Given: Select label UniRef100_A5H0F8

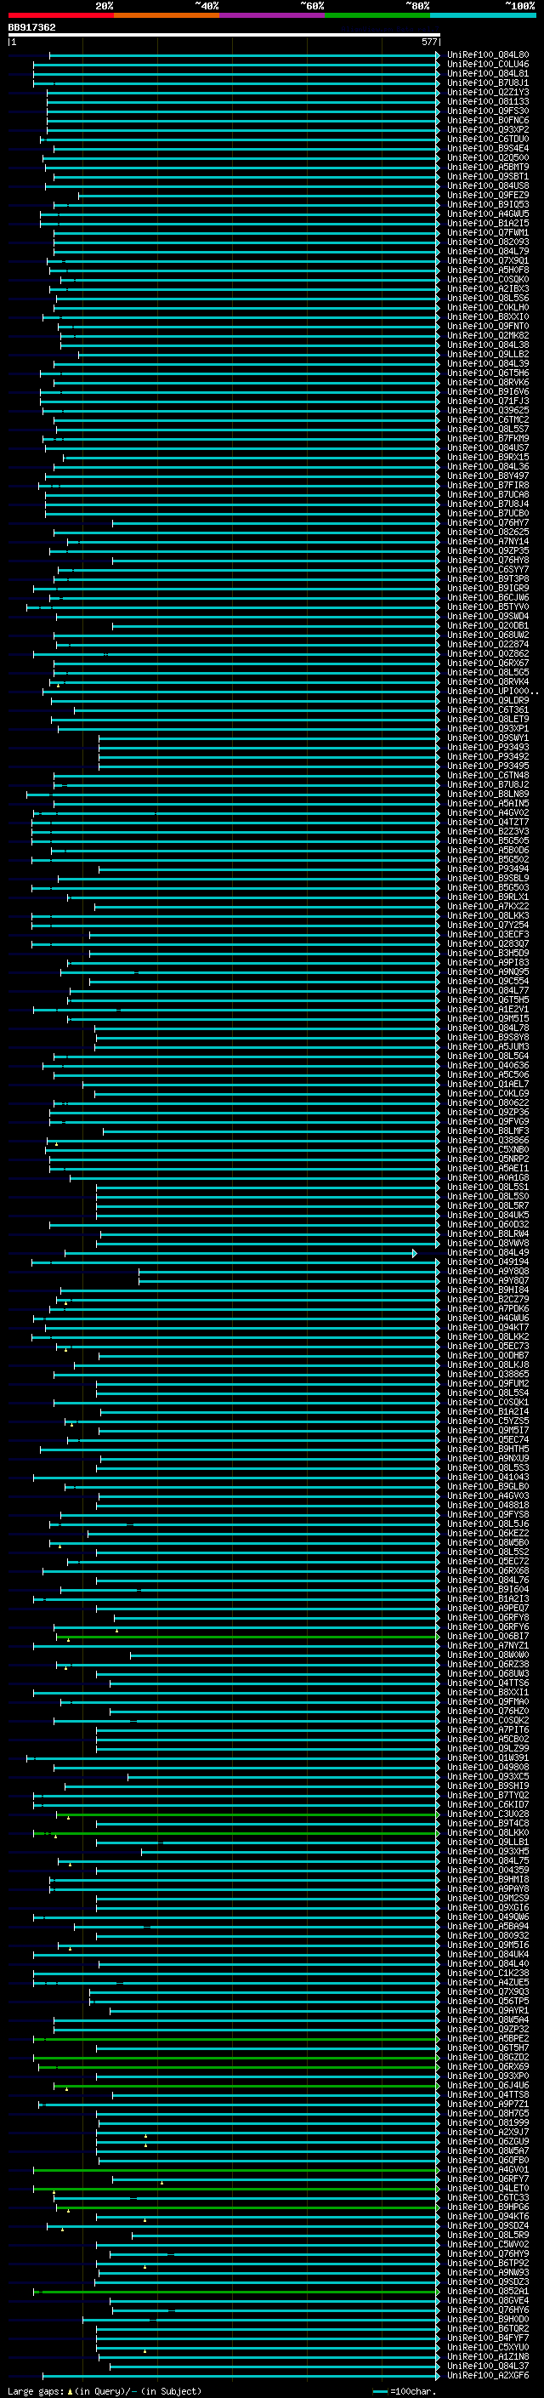Looking at the screenshot, I should pos(488,270).
